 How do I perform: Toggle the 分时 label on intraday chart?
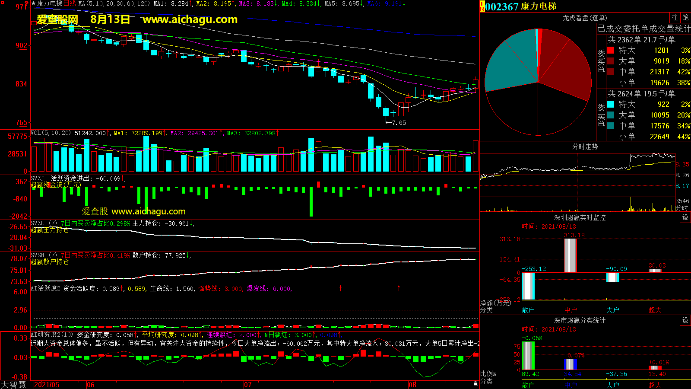(681, 208)
